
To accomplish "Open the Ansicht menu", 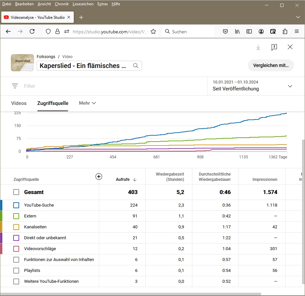I will [44, 4].
